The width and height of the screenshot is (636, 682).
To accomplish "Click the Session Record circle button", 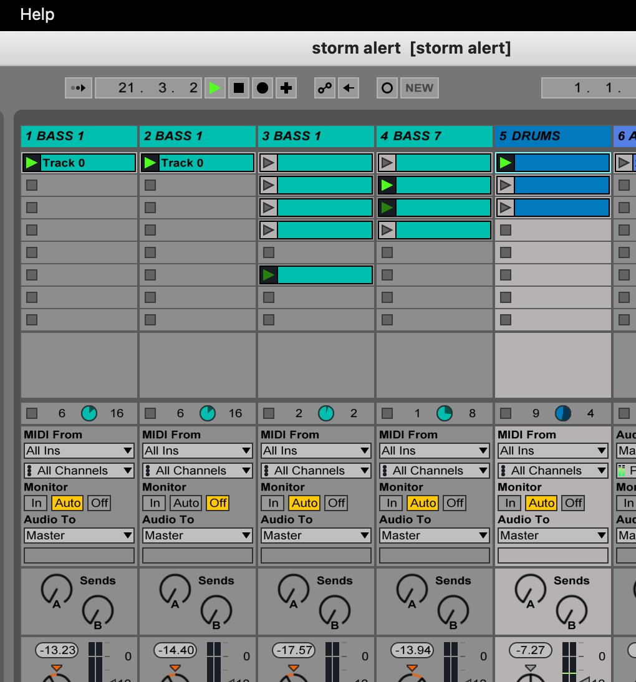I will coord(387,88).
